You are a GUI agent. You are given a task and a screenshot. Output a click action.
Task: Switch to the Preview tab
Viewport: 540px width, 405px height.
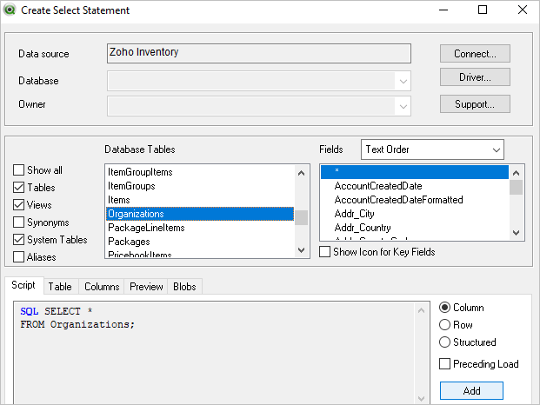click(146, 286)
